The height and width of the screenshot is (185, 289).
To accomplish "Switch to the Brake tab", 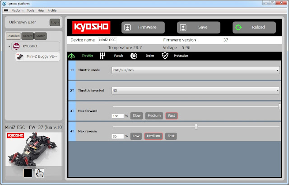I will [x=149, y=56].
